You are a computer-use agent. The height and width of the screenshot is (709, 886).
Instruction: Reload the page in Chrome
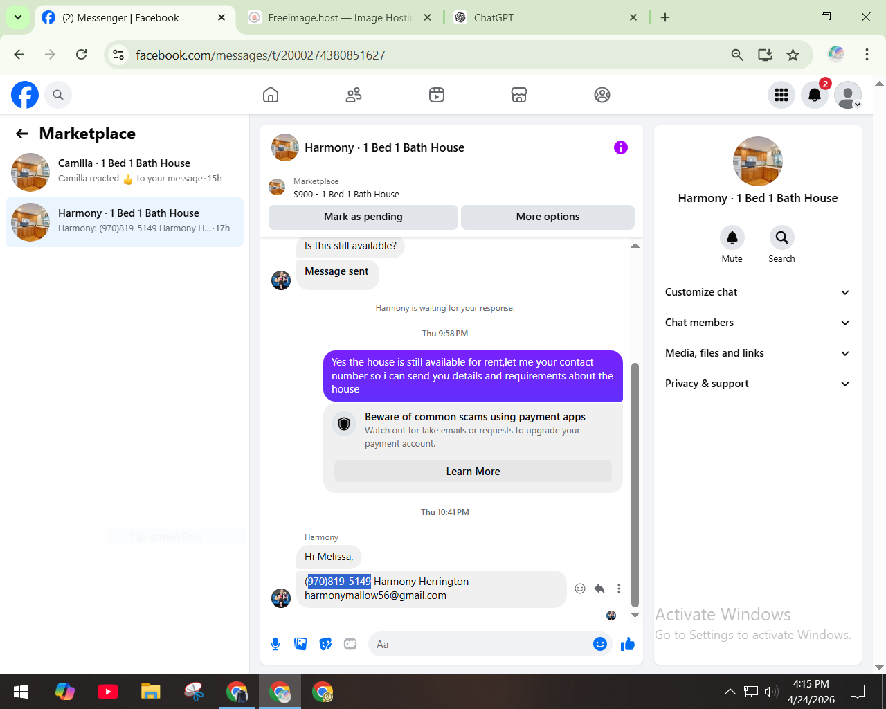82,55
